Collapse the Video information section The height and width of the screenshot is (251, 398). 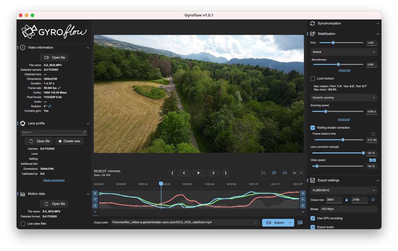point(88,48)
